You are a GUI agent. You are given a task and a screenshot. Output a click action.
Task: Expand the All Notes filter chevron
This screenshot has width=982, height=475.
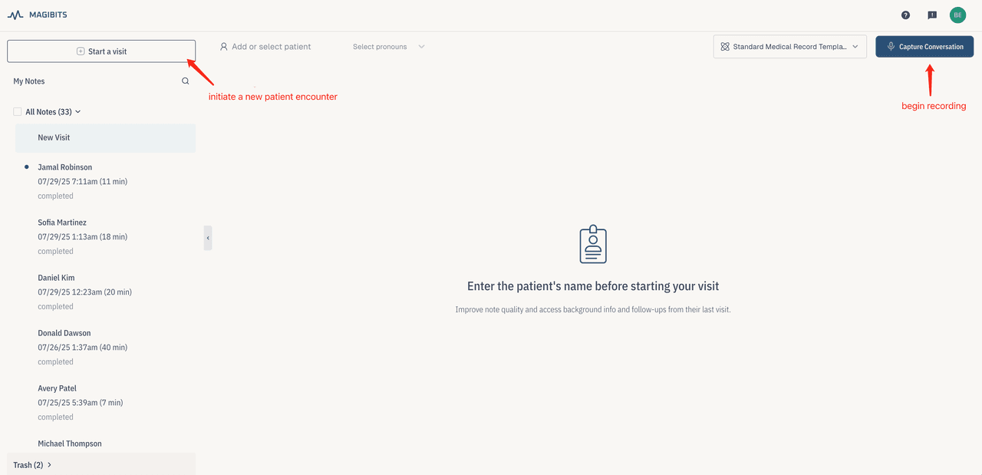tap(77, 111)
